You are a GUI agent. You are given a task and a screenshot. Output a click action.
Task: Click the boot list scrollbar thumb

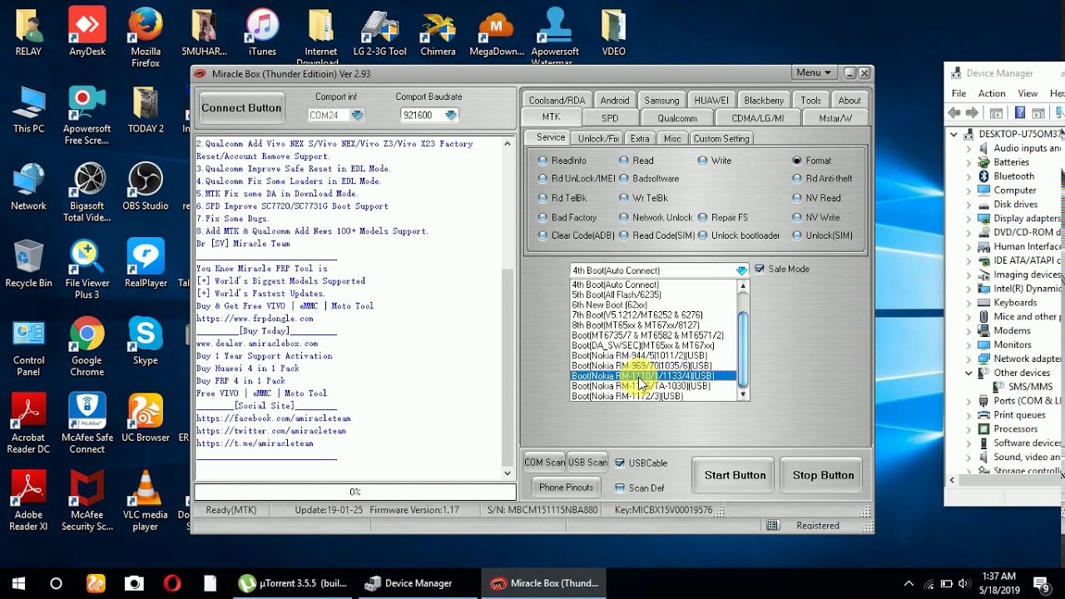click(743, 349)
